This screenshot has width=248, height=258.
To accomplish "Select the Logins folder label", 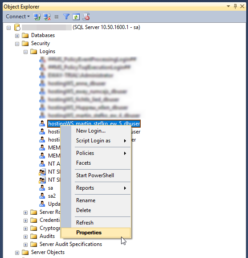I will click(x=48, y=51).
